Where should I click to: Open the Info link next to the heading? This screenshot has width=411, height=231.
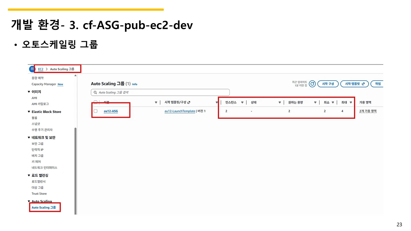coord(135,84)
